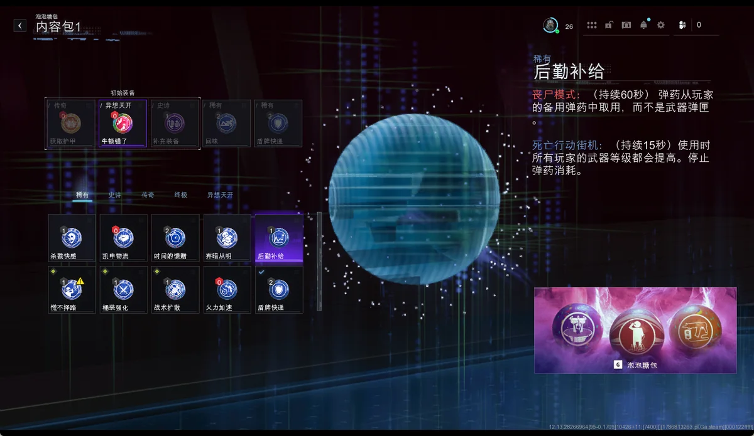This screenshot has height=436, width=754.
Task: Switch to the 稀有 rarity tab
Action: pyautogui.click(x=82, y=195)
